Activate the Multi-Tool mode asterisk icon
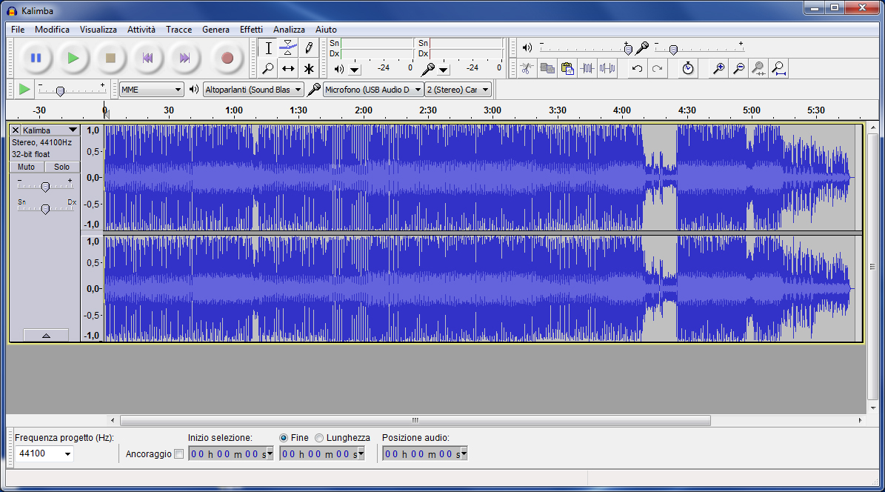Screen dimensions: 885x492 [309, 69]
